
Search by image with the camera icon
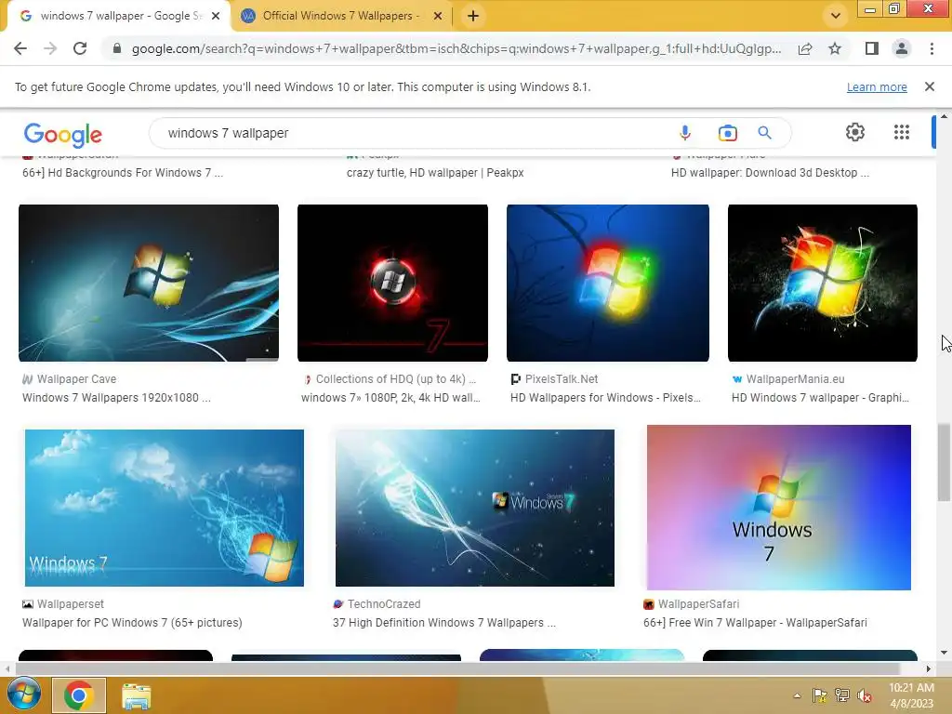point(727,132)
